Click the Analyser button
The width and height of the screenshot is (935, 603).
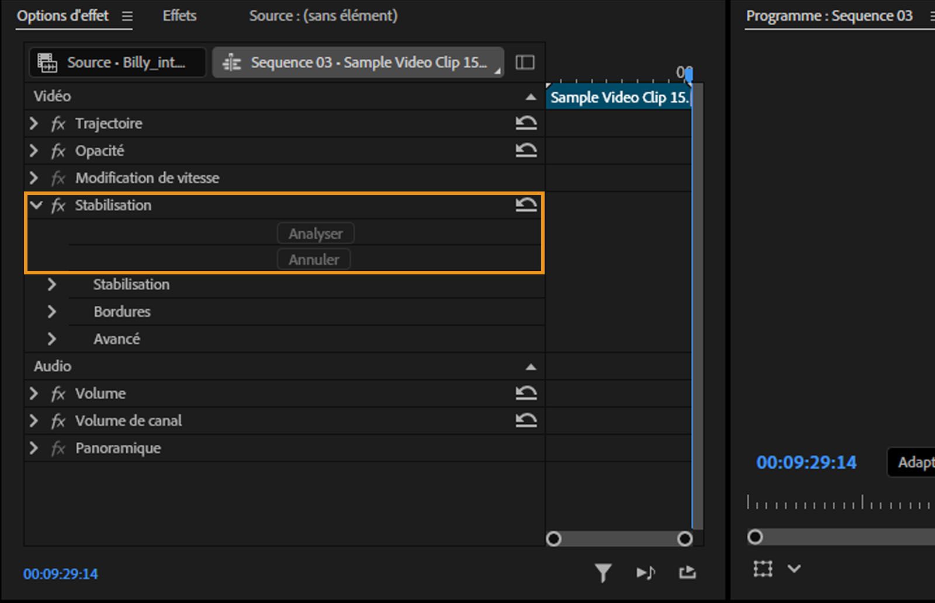[315, 233]
